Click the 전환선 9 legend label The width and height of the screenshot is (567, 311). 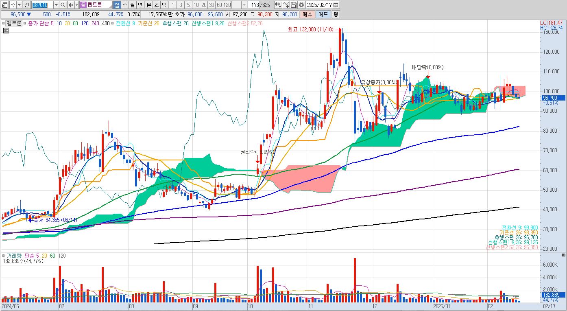(x=126, y=24)
